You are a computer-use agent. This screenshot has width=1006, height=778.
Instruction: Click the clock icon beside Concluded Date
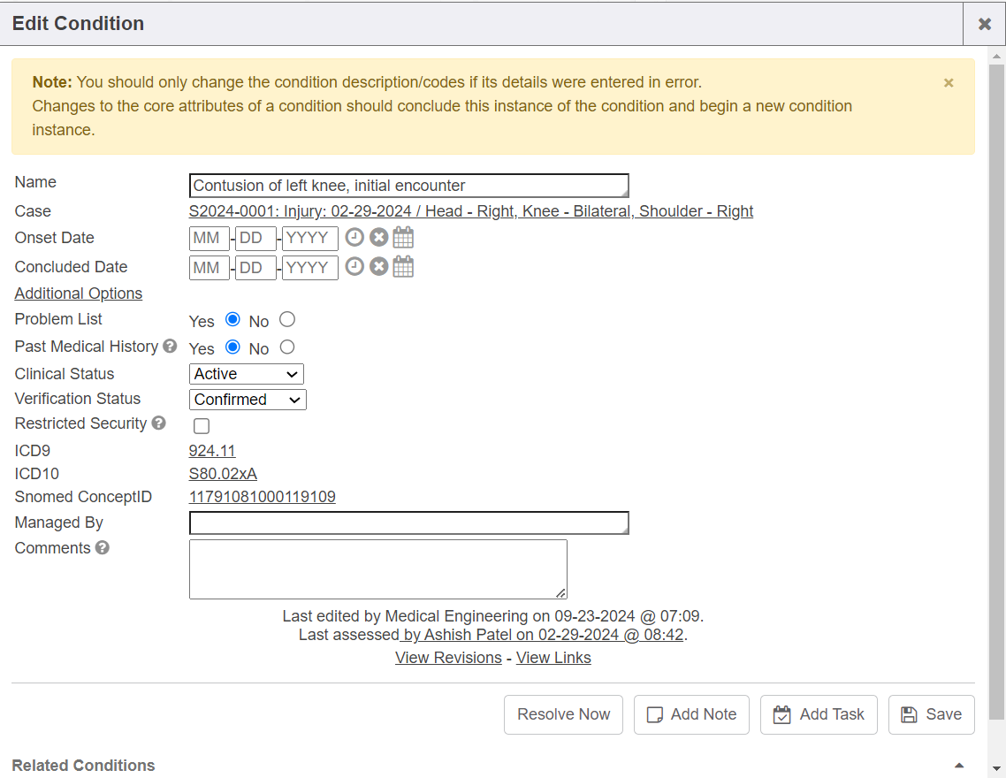pyautogui.click(x=354, y=267)
